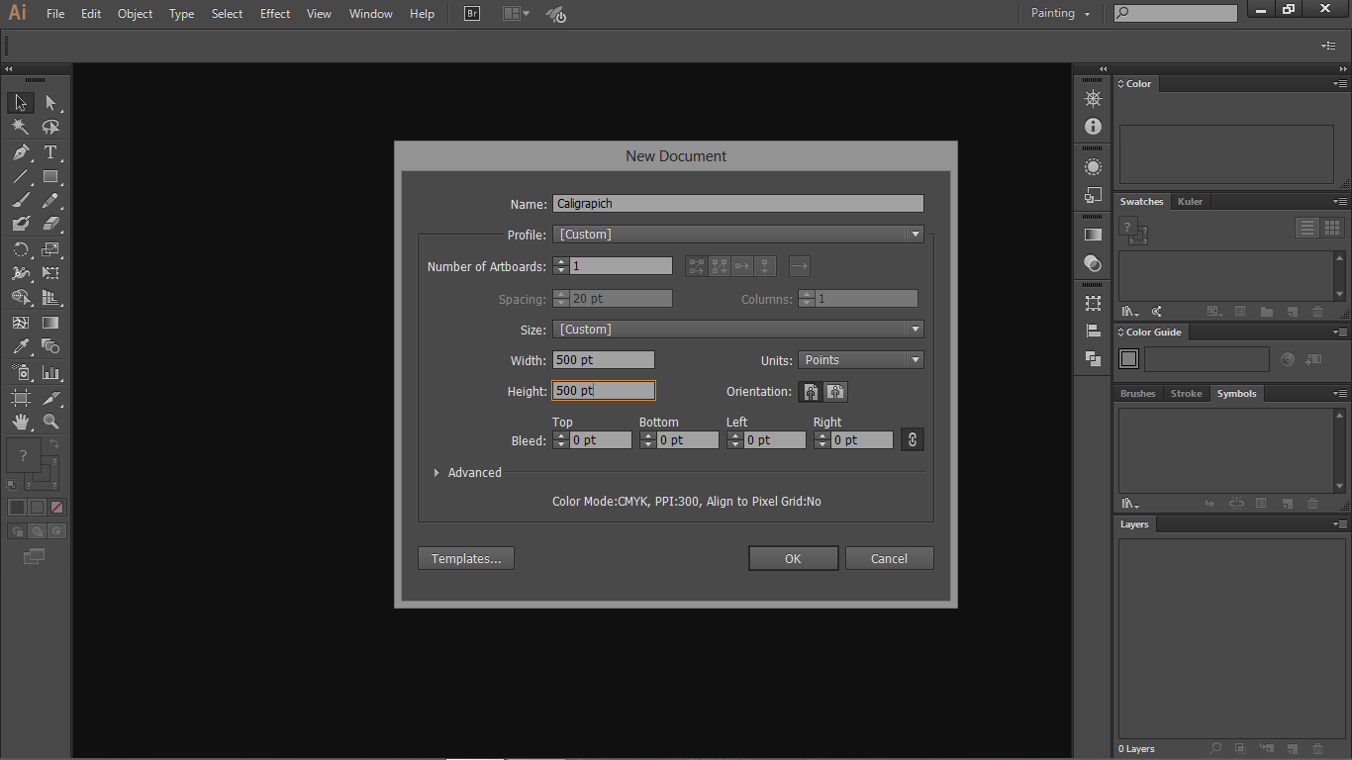This screenshot has width=1352, height=760.
Task: Open the Painting workspace switcher
Action: click(1060, 14)
